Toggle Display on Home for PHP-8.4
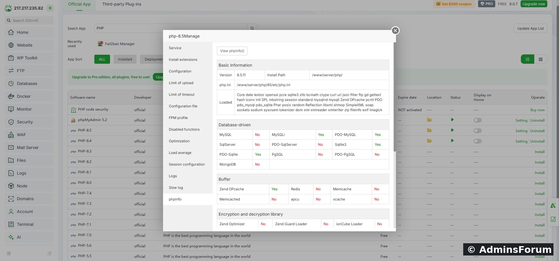Viewport: 559px width, 261px height. [477, 141]
